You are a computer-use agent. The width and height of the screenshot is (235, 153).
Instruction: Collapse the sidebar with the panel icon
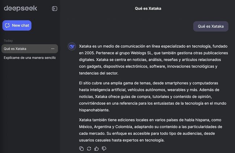[x=55, y=9]
